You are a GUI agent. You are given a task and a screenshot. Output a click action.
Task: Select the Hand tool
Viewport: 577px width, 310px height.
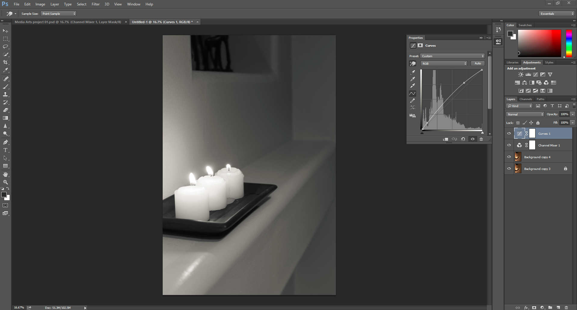[5, 174]
